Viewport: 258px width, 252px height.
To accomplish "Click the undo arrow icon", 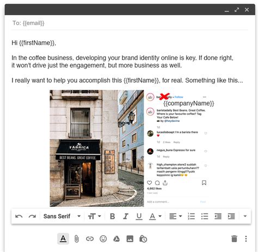I will point(19,216).
